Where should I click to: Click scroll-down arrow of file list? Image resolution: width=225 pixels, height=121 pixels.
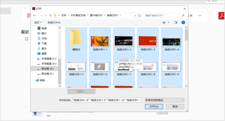pos(186,86)
